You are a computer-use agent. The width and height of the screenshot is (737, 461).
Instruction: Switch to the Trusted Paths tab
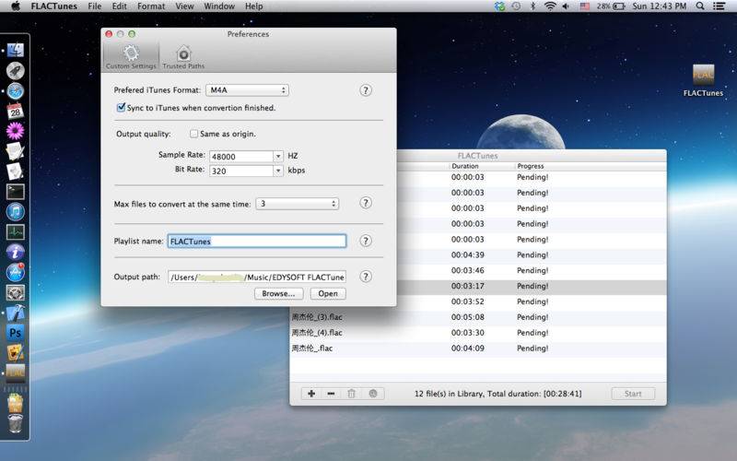[x=183, y=56]
